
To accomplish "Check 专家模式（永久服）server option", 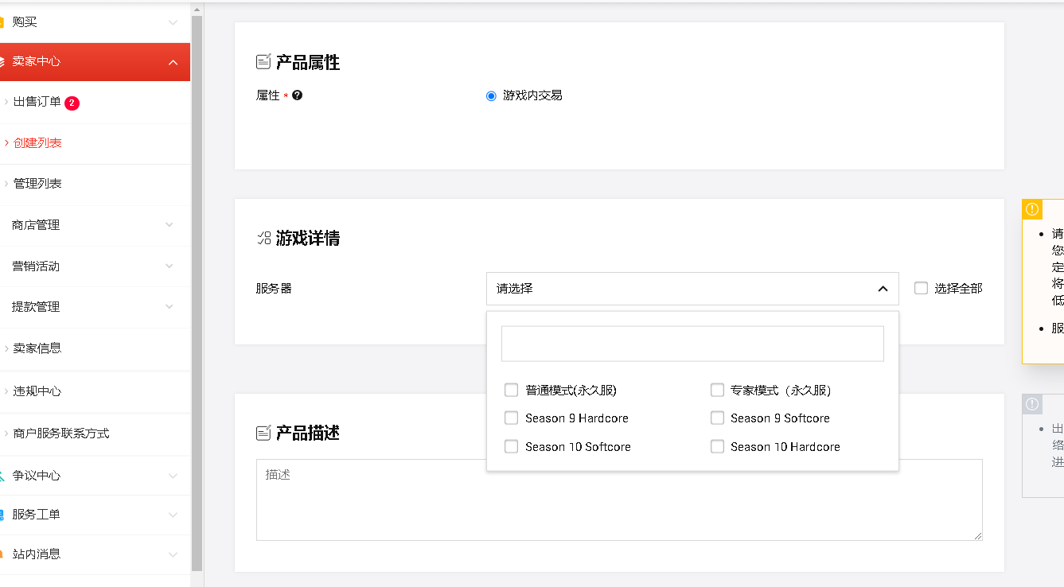I will [717, 391].
